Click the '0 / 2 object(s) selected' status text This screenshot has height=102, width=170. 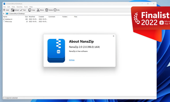click(x=10, y=98)
